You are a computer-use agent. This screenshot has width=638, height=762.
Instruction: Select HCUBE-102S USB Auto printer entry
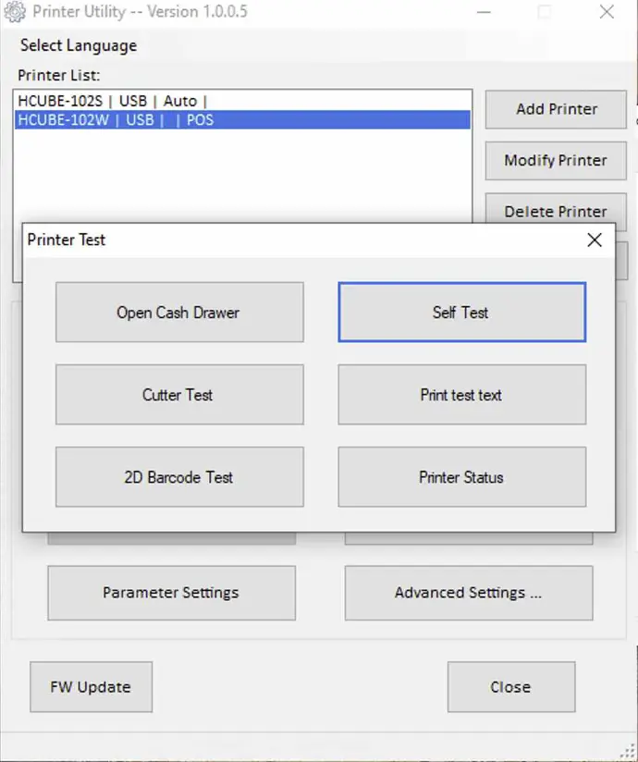[242, 101]
